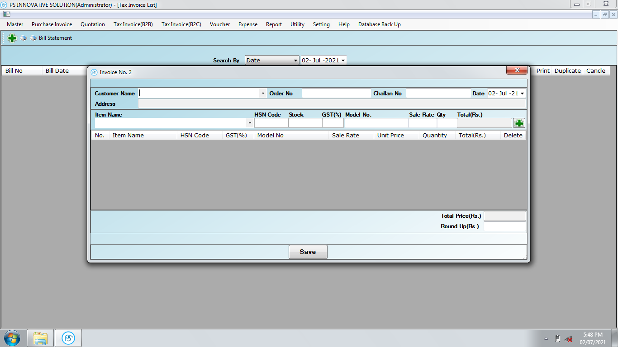Expand the Item Name dropdown
The width and height of the screenshot is (618, 347).
(249, 123)
